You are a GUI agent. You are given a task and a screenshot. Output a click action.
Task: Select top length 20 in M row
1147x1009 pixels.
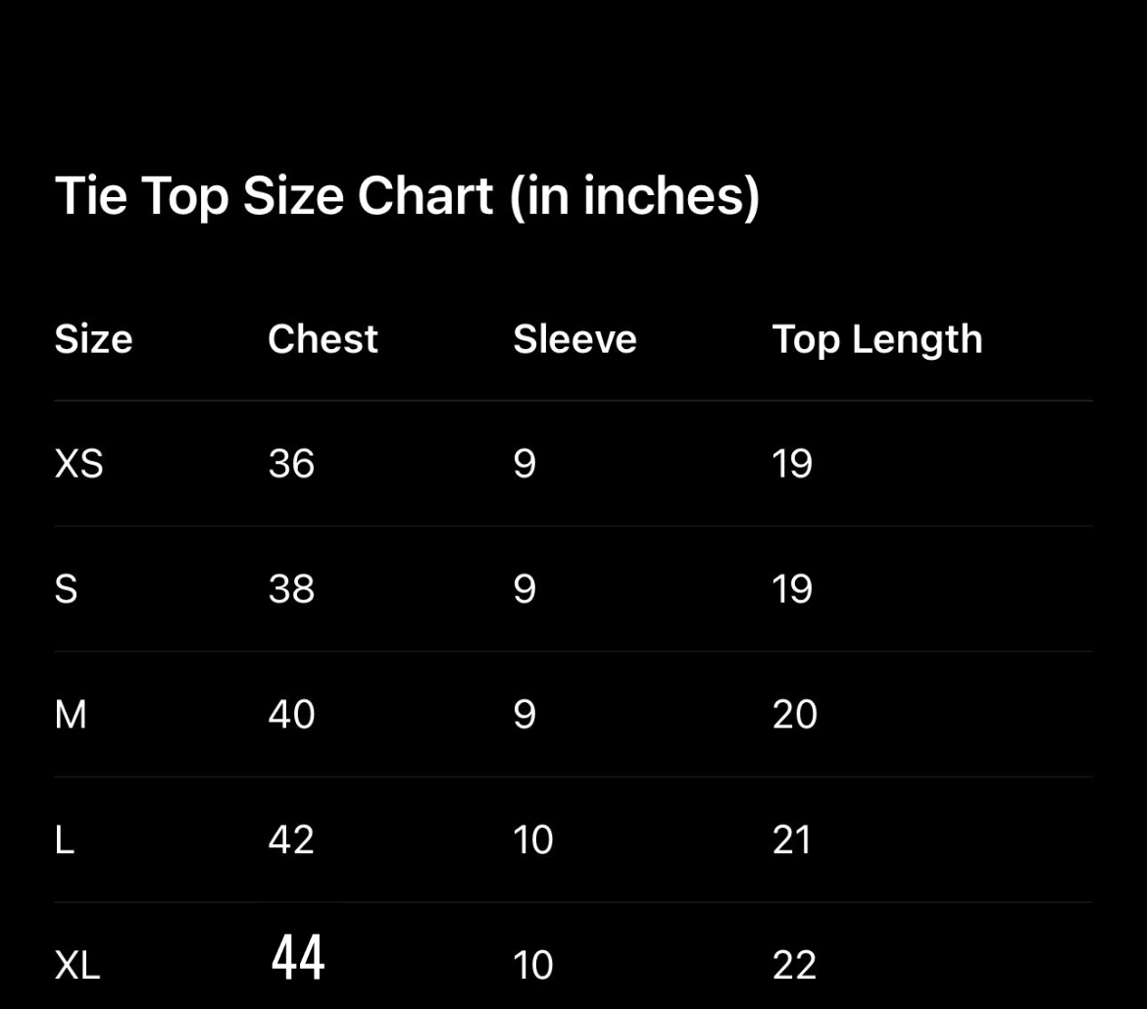[x=794, y=715]
